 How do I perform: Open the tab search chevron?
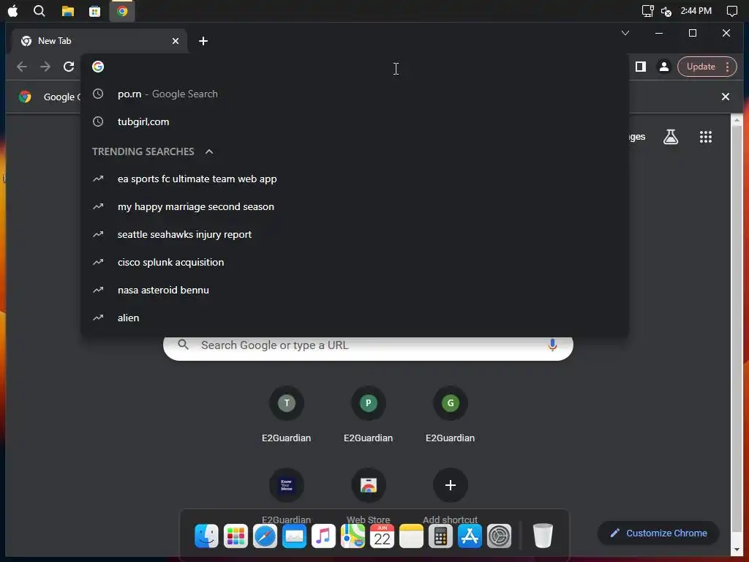625,33
